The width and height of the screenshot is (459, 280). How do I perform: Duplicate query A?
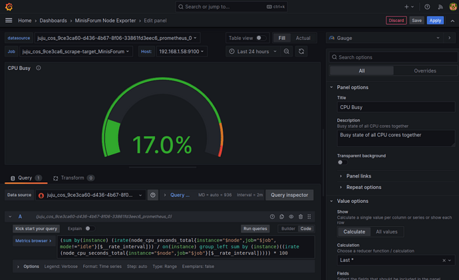coord(281,217)
